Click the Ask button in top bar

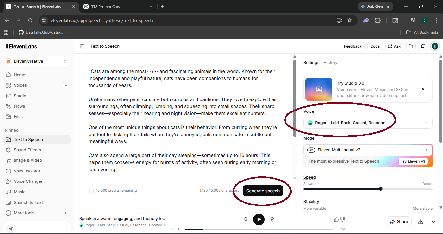pos(395,46)
